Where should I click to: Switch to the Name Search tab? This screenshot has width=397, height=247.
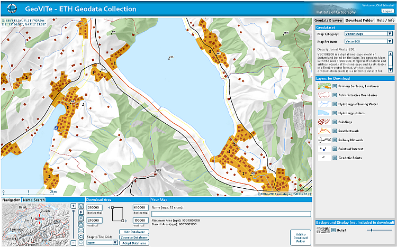click(x=34, y=200)
